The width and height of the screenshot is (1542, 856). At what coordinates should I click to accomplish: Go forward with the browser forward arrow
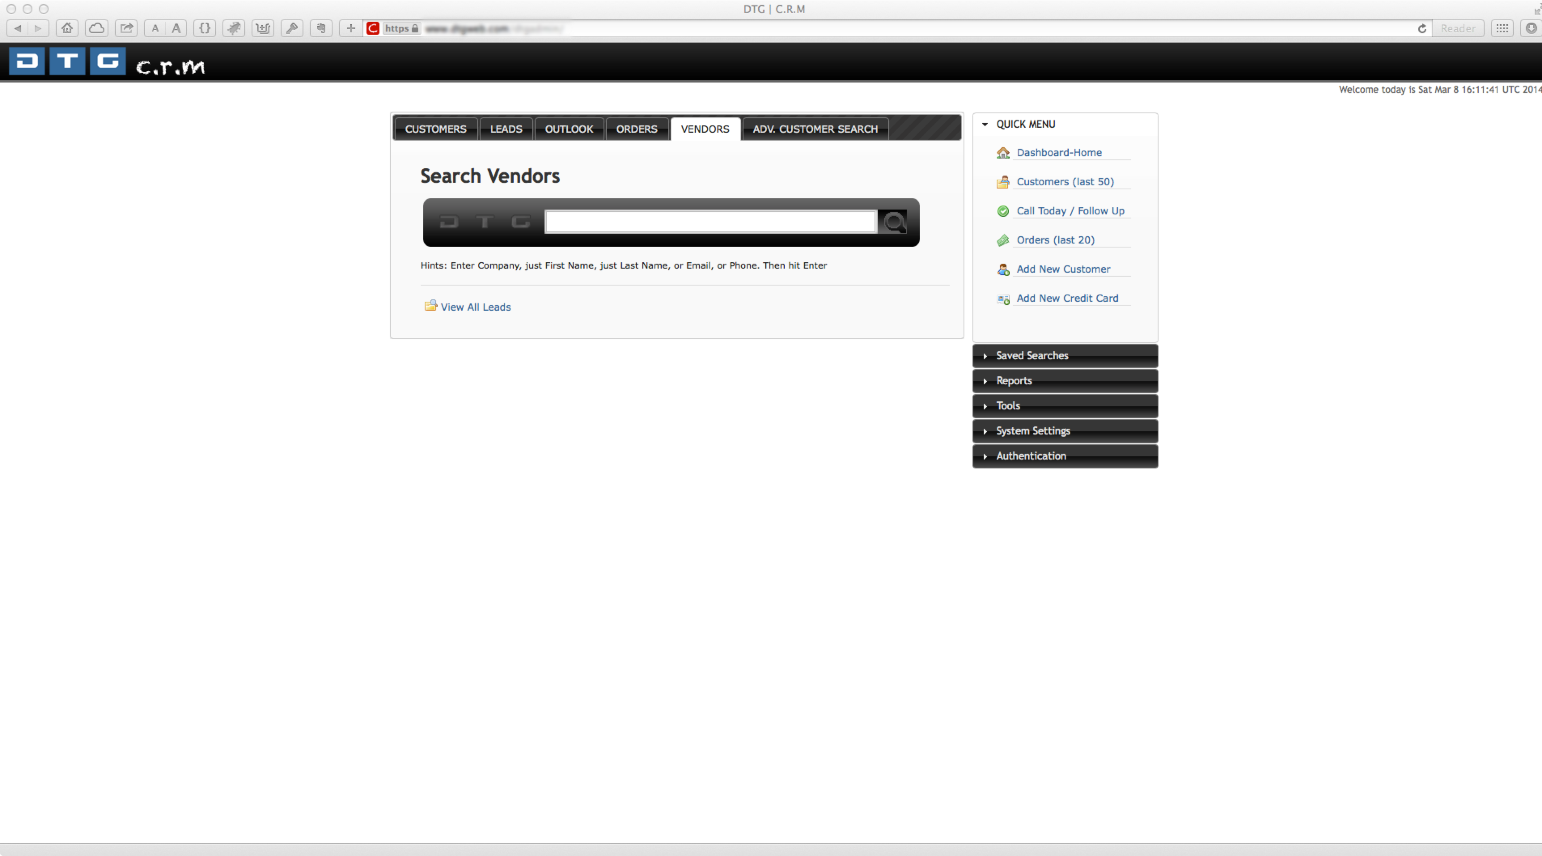point(38,28)
